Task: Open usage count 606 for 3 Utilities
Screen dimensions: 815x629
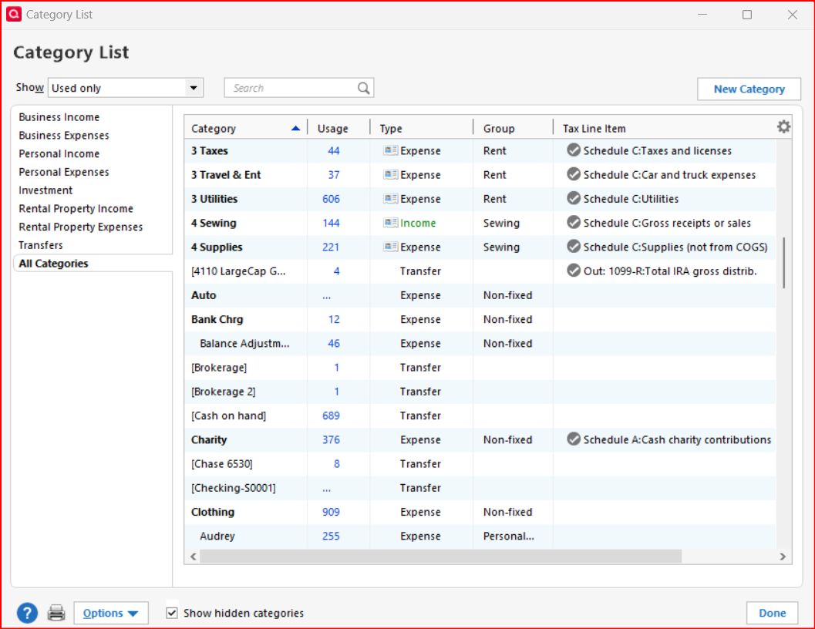Action: coord(331,199)
